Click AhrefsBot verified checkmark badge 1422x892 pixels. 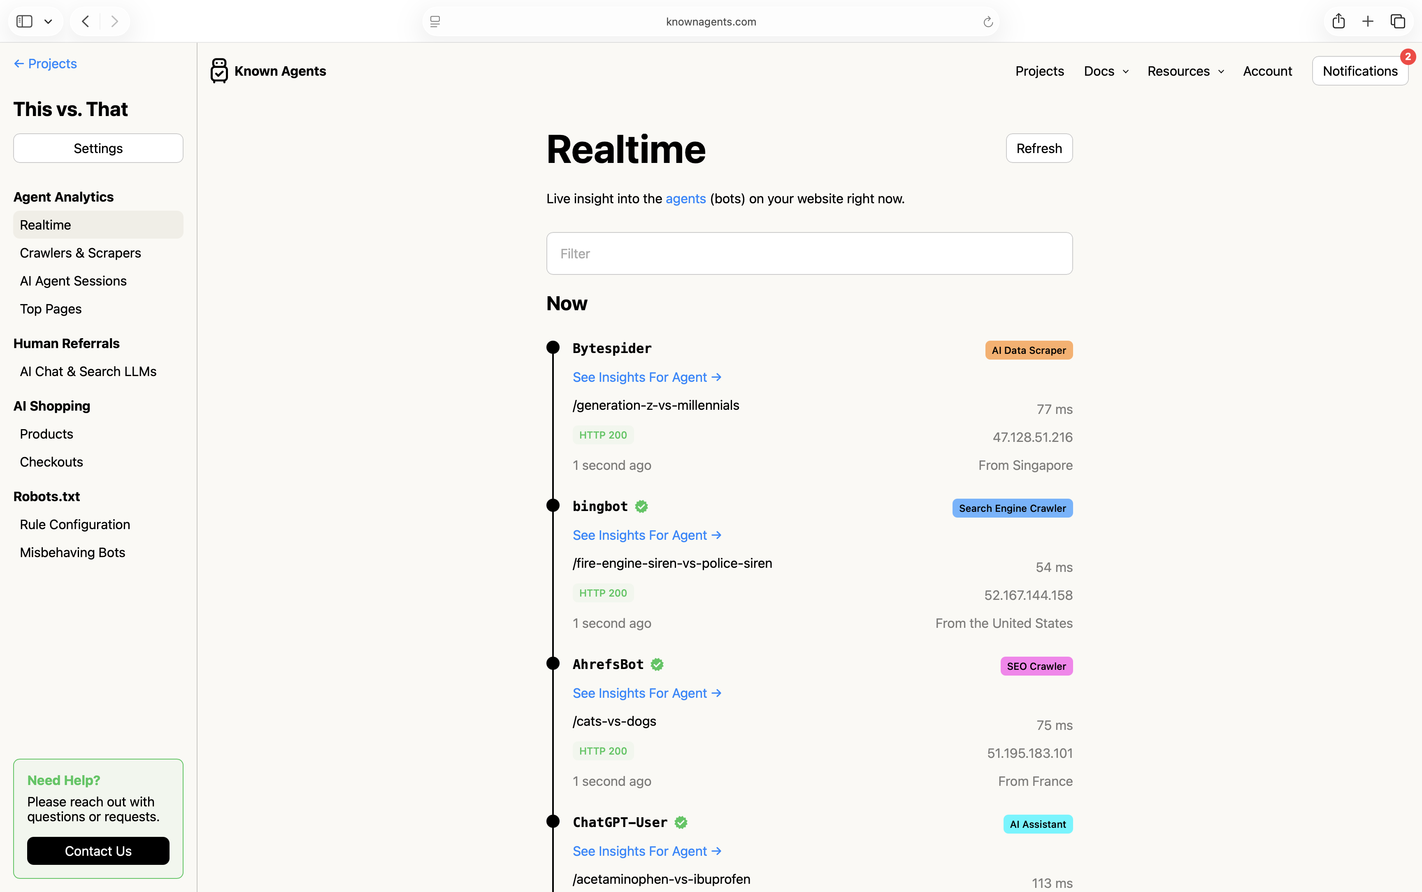(657, 664)
